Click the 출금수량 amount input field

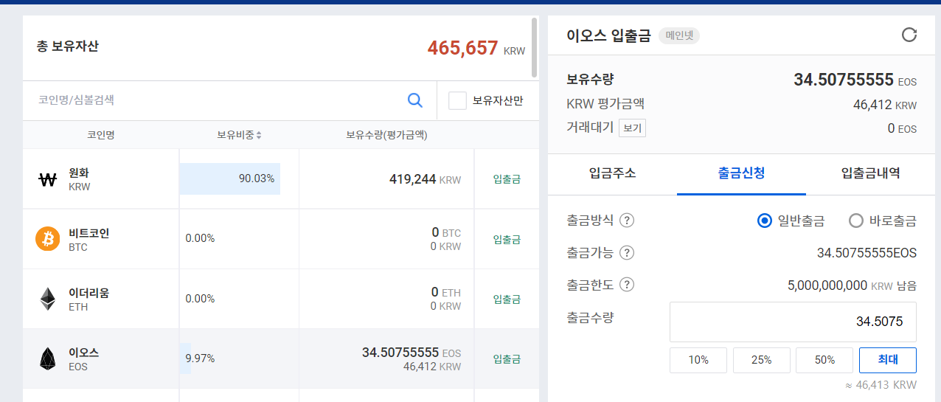coord(793,322)
